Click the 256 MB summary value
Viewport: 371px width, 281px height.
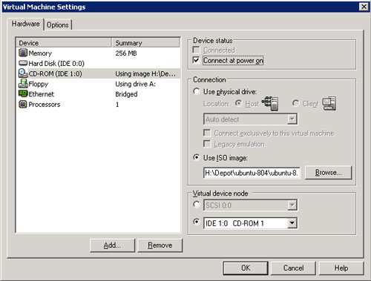(x=126, y=53)
